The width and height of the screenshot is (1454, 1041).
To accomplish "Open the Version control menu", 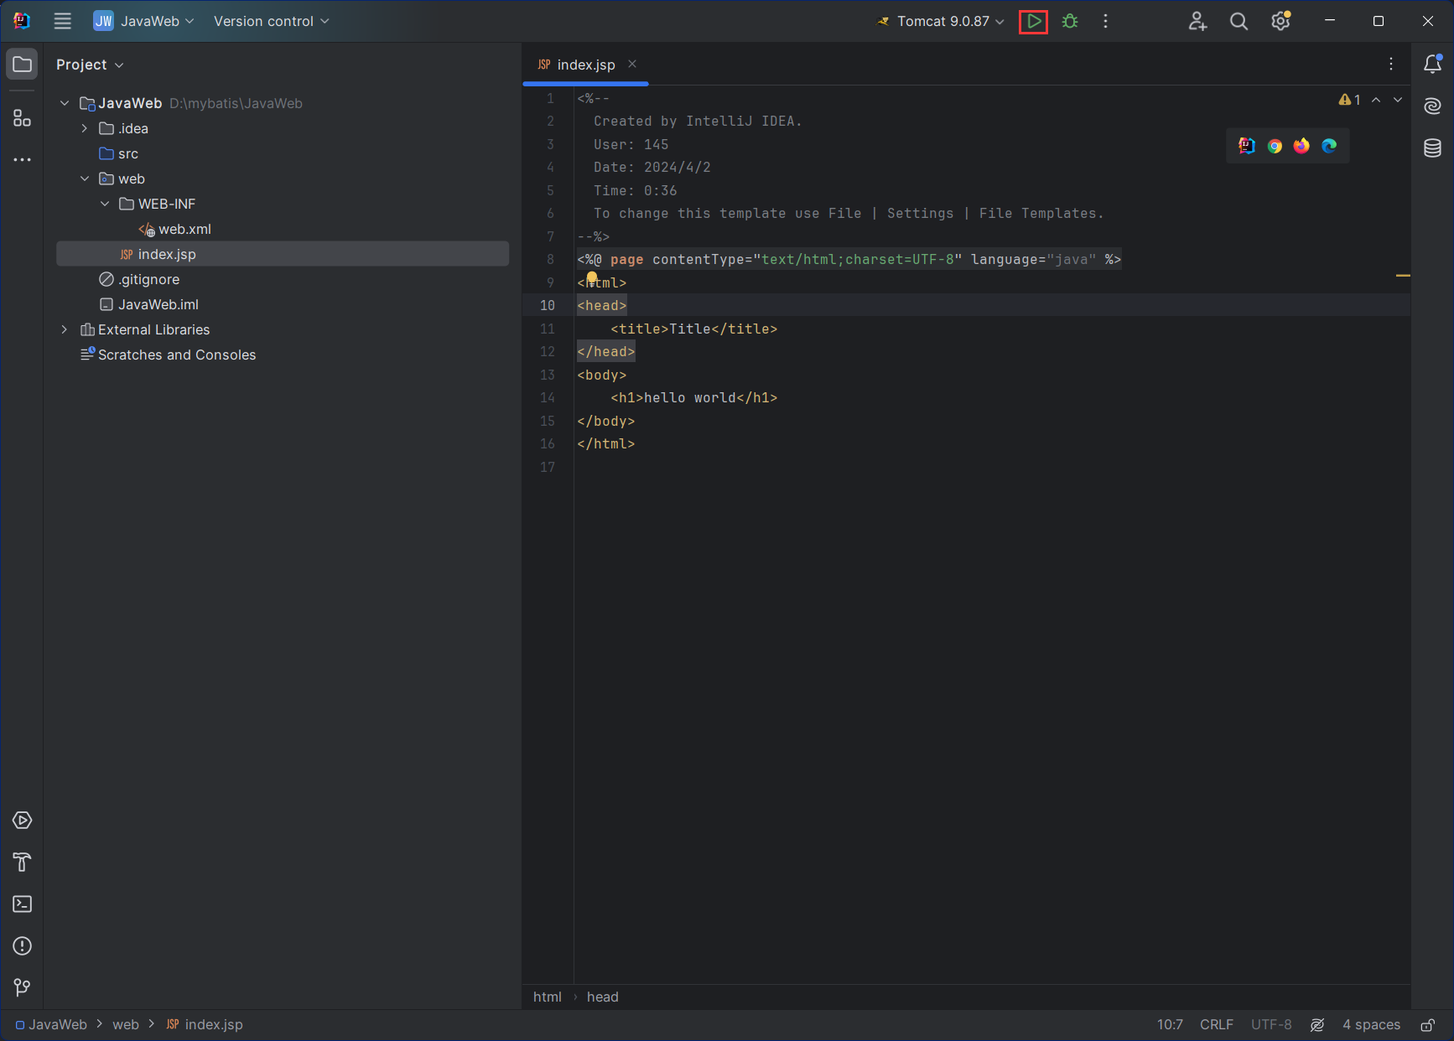I will pos(271,22).
